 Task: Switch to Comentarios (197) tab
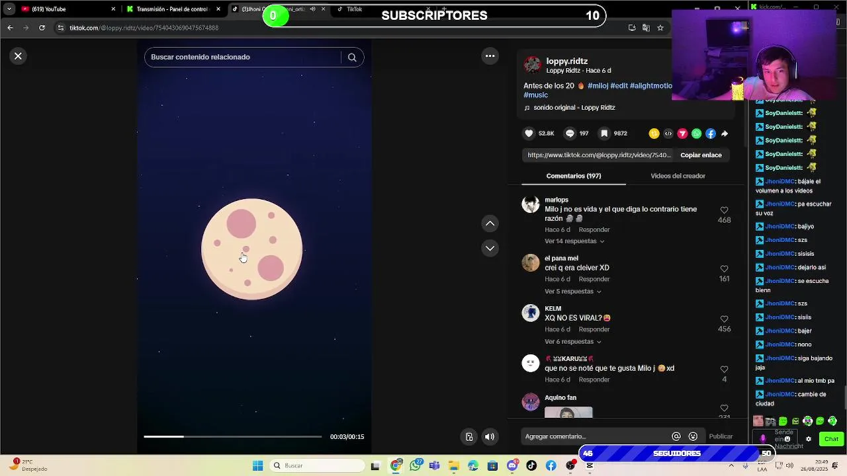[x=574, y=176]
